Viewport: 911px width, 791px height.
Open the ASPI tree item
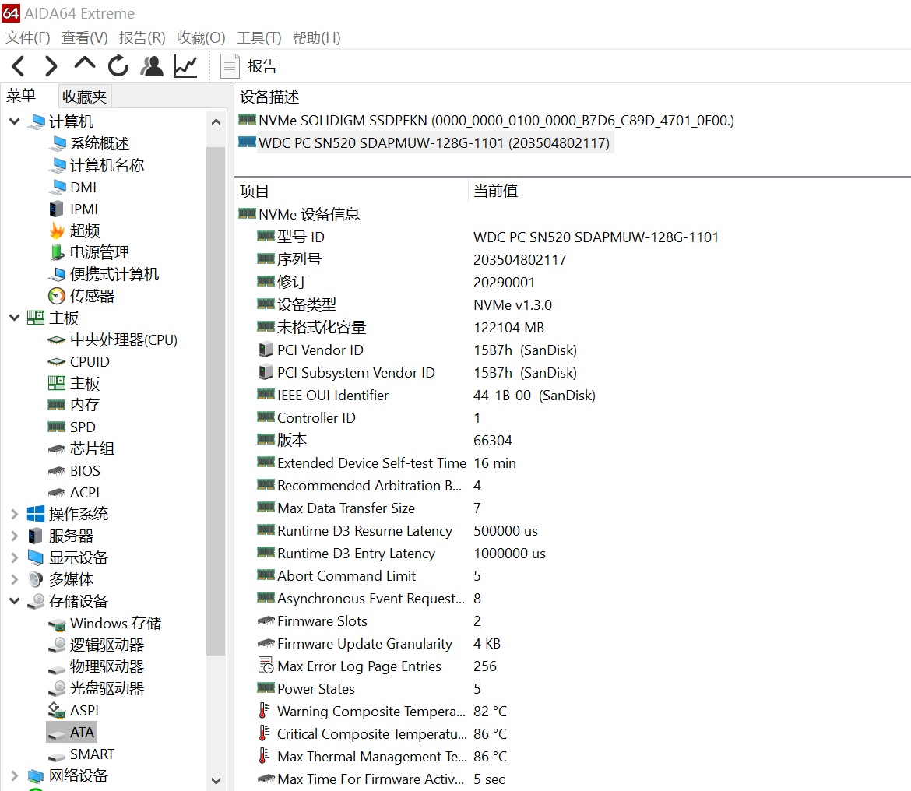point(84,710)
